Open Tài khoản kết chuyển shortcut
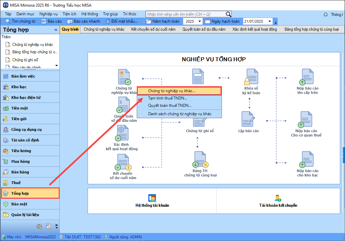 click(x=278, y=201)
